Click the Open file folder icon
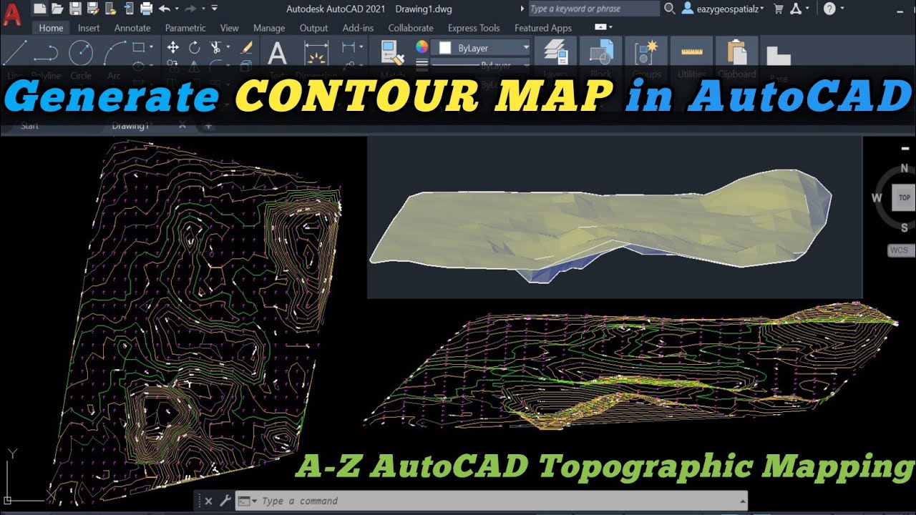916x515 pixels. [x=57, y=9]
